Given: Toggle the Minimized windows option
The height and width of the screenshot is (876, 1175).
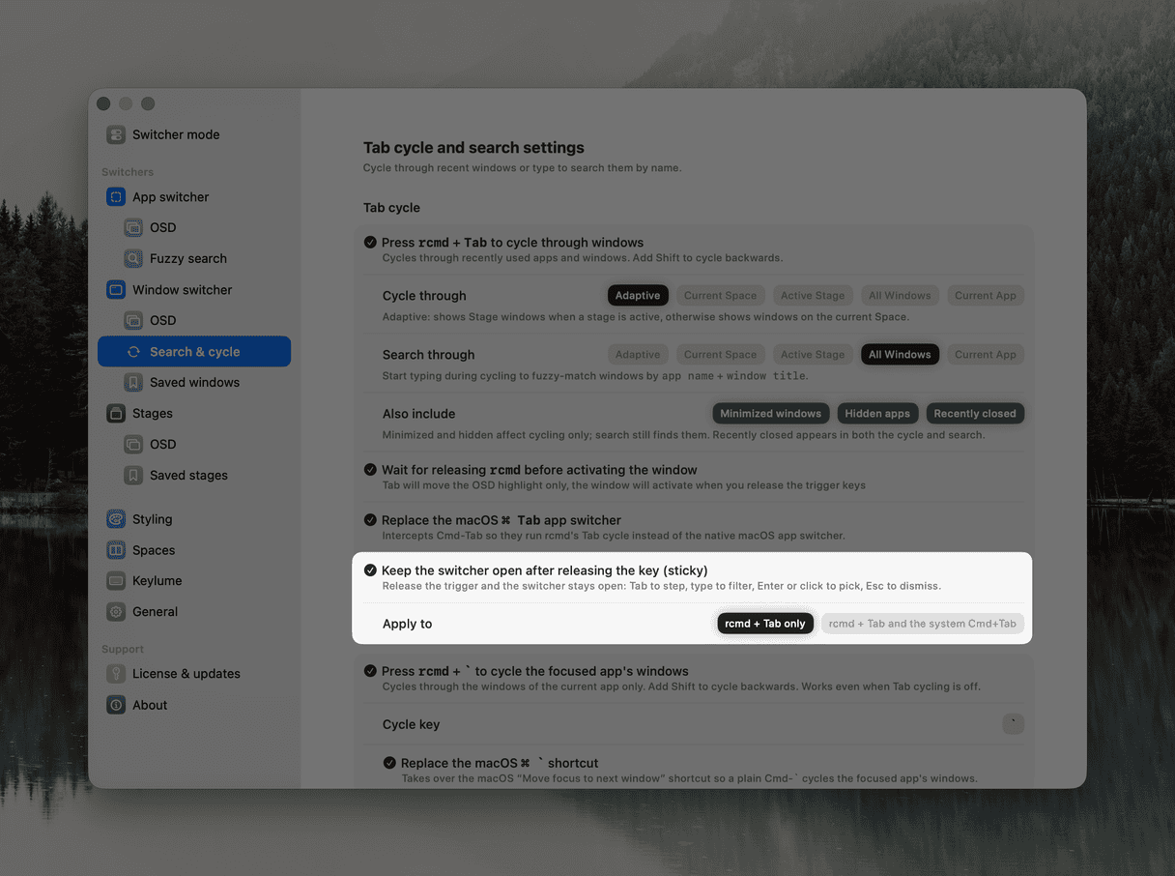Looking at the screenshot, I should click(771, 414).
